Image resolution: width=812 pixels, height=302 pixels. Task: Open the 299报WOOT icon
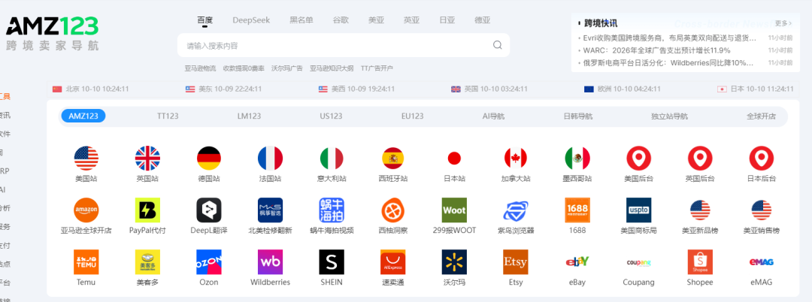tap(454, 210)
